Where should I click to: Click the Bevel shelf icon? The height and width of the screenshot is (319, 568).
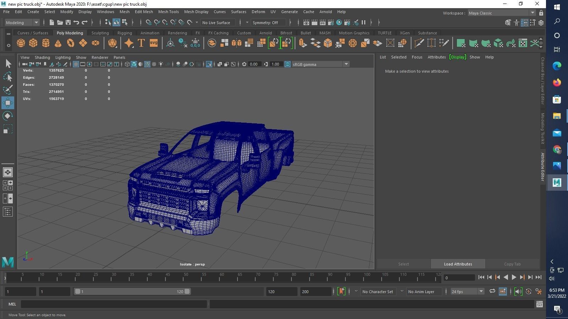[x=328, y=43]
